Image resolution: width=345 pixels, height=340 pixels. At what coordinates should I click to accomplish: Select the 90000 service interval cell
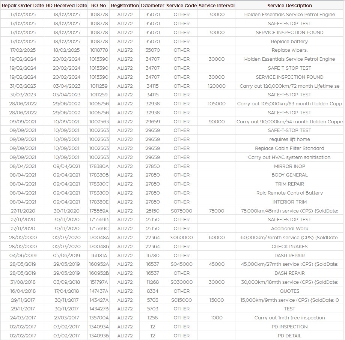(x=217, y=121)
